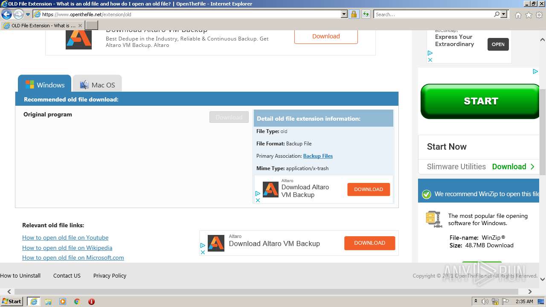Open Chrome from taskbar

(77, 301)
